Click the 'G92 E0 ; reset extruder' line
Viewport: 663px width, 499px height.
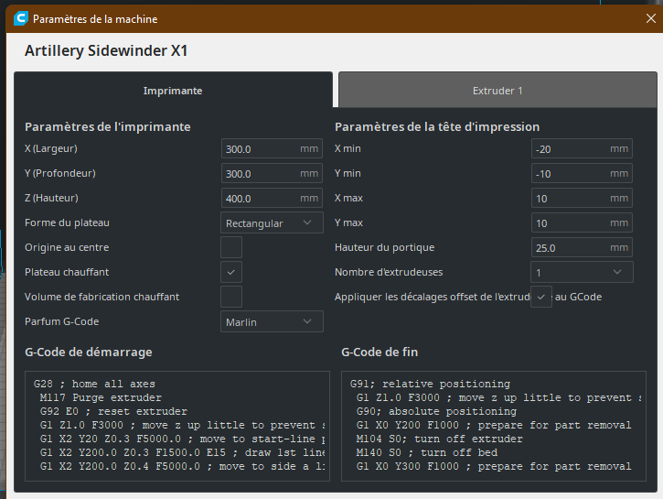point(113,411)
